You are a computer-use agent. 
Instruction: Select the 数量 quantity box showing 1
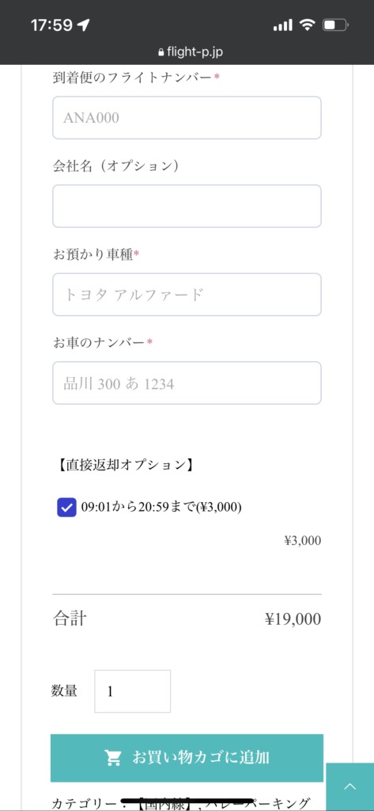click(132, 691)
